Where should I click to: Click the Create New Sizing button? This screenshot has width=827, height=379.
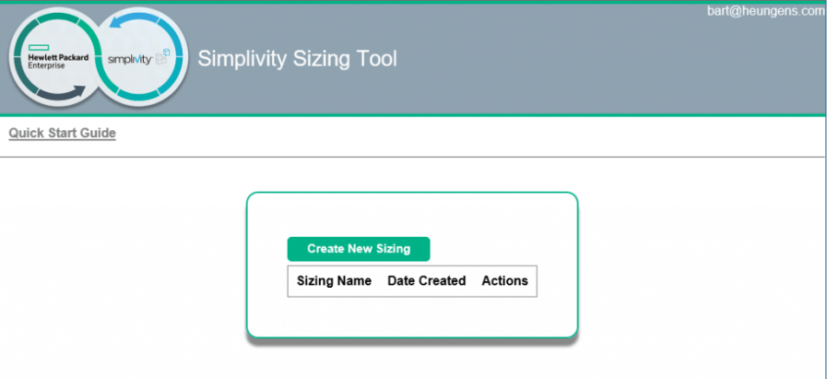pos(359,249)
